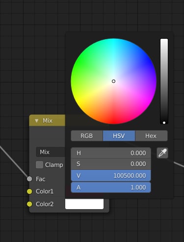
Task: Click the Color1 input socket
Action: coord(29,191)
